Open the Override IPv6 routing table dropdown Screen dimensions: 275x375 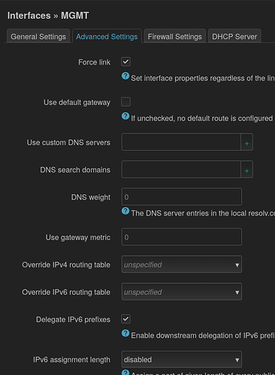click(x=182, y=292)
